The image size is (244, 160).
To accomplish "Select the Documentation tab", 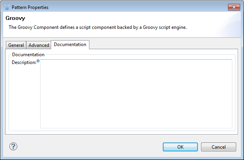I will tap(70, 44).
